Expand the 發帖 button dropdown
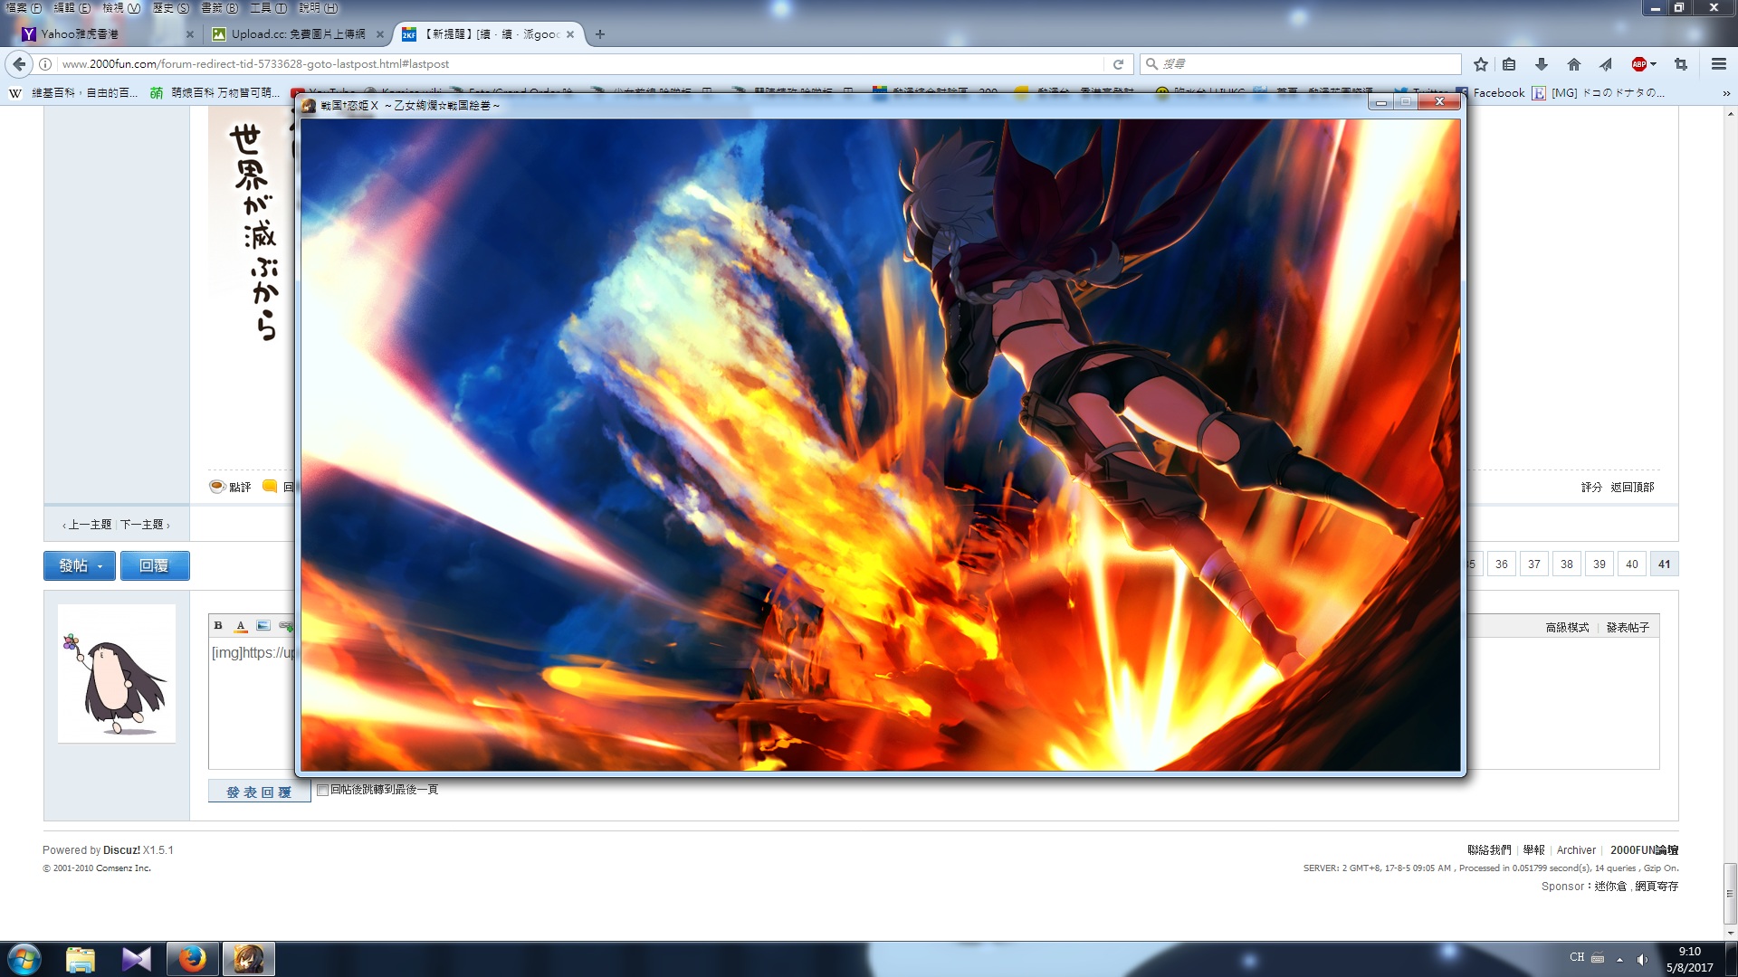The width and height of the screenshot is (1738, 977). click(x=100, y=566)
